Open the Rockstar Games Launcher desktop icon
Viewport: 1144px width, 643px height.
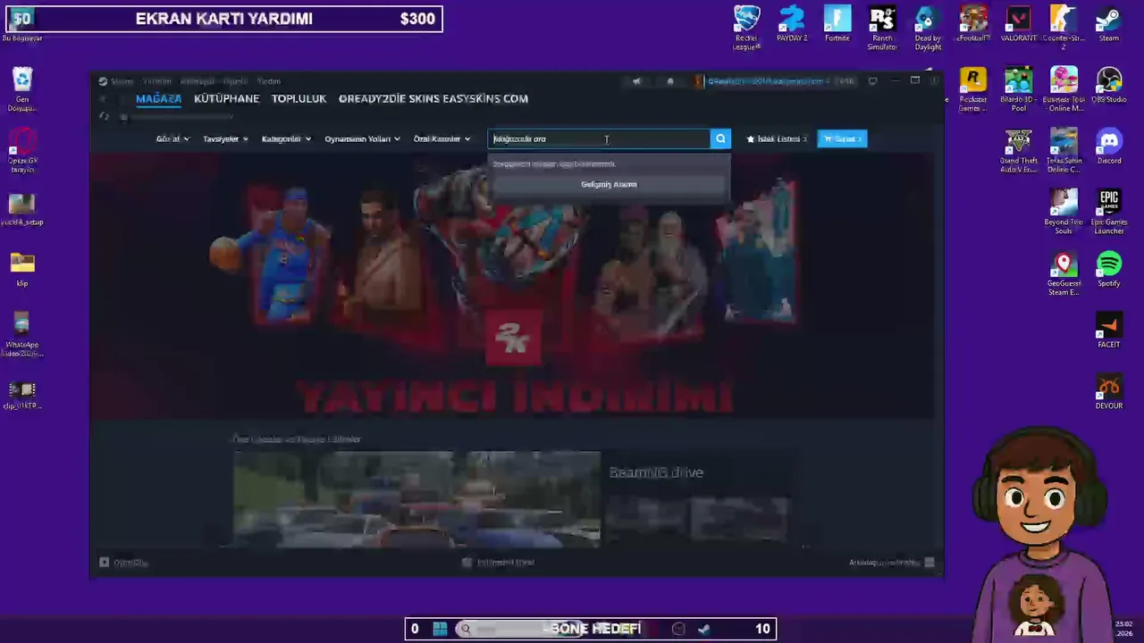pyautogui.click(x=973, y=89)
